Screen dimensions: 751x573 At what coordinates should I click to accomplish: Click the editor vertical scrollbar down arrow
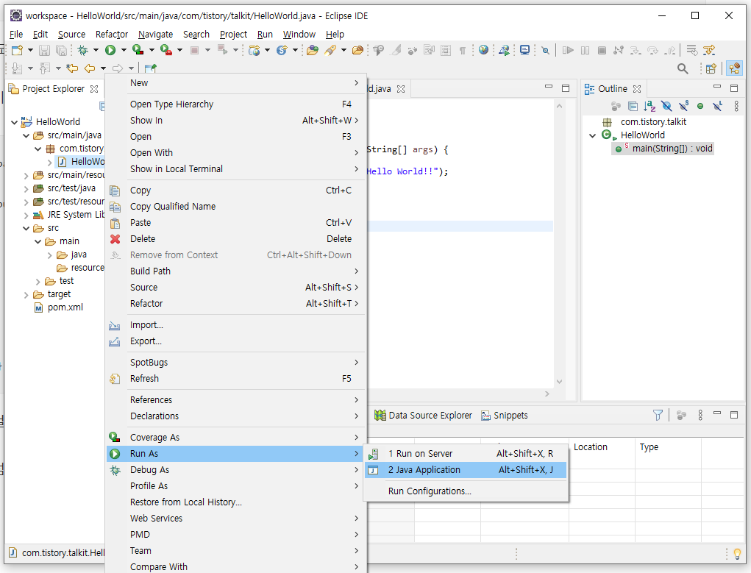(559, 382)
